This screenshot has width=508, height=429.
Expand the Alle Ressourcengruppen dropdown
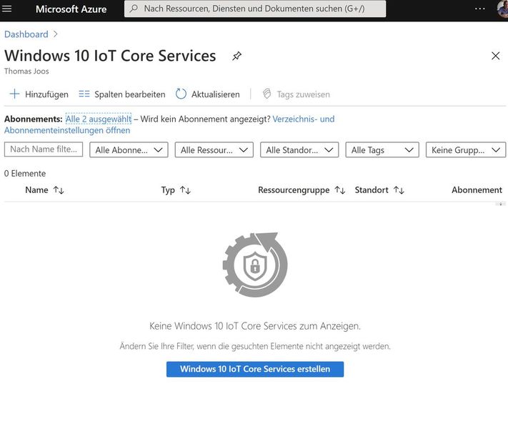pyautogui.click(x=214, y=150)
